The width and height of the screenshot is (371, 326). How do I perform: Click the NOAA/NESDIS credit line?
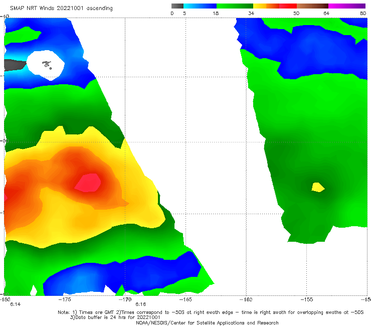[207, 322]
